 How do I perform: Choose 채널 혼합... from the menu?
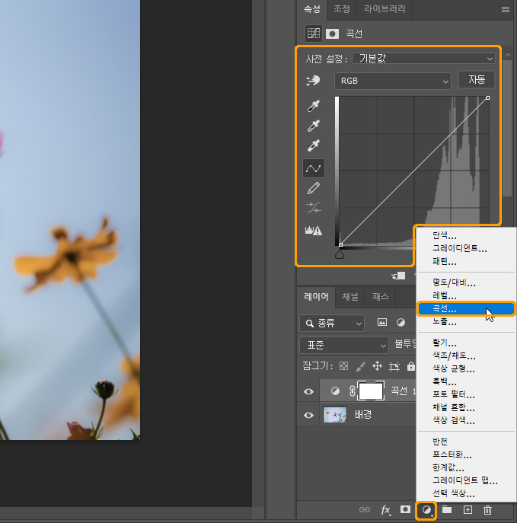(x=466, y=408)
